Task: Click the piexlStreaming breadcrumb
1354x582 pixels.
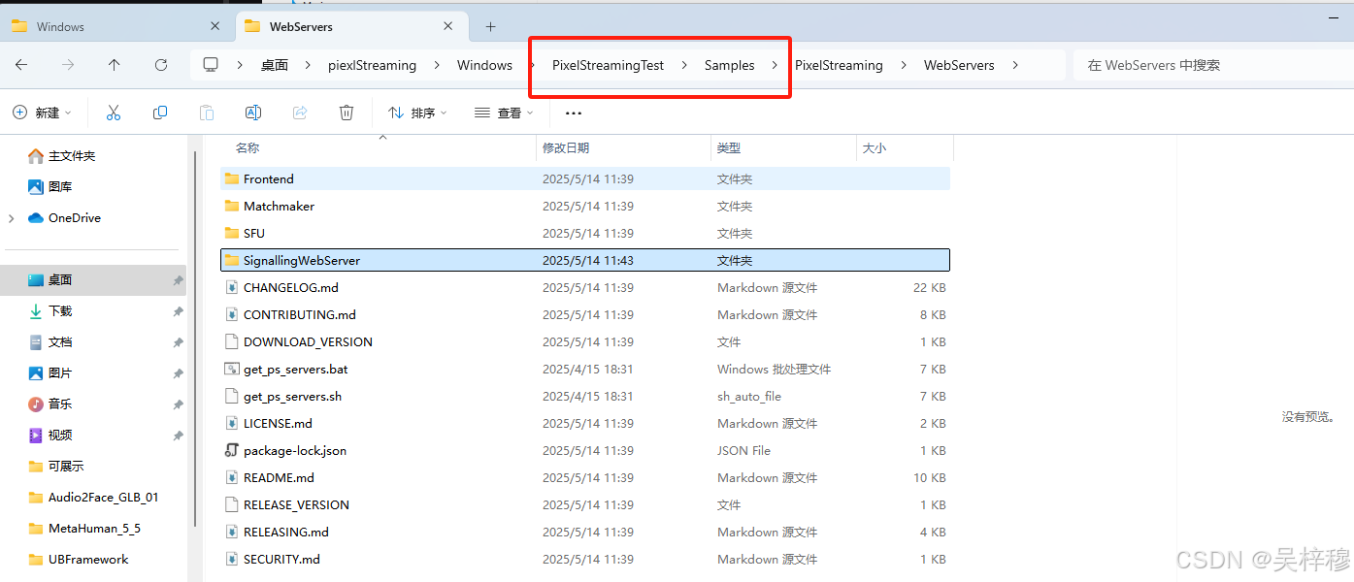Action: tap(372, 65)
